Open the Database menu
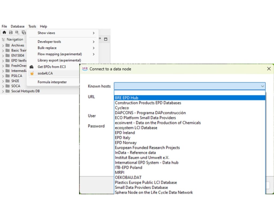 pyautogui.click(x=18, y=26)
